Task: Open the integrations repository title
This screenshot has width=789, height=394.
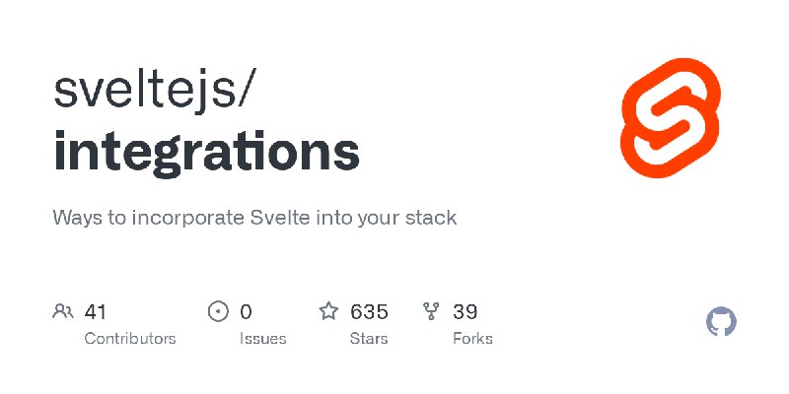Action: 206,153
